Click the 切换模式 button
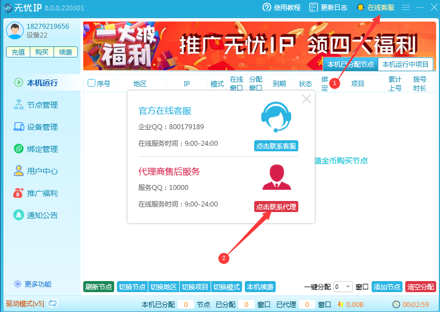This screenshot has width=440, height=312. click(x=227, y=287)
